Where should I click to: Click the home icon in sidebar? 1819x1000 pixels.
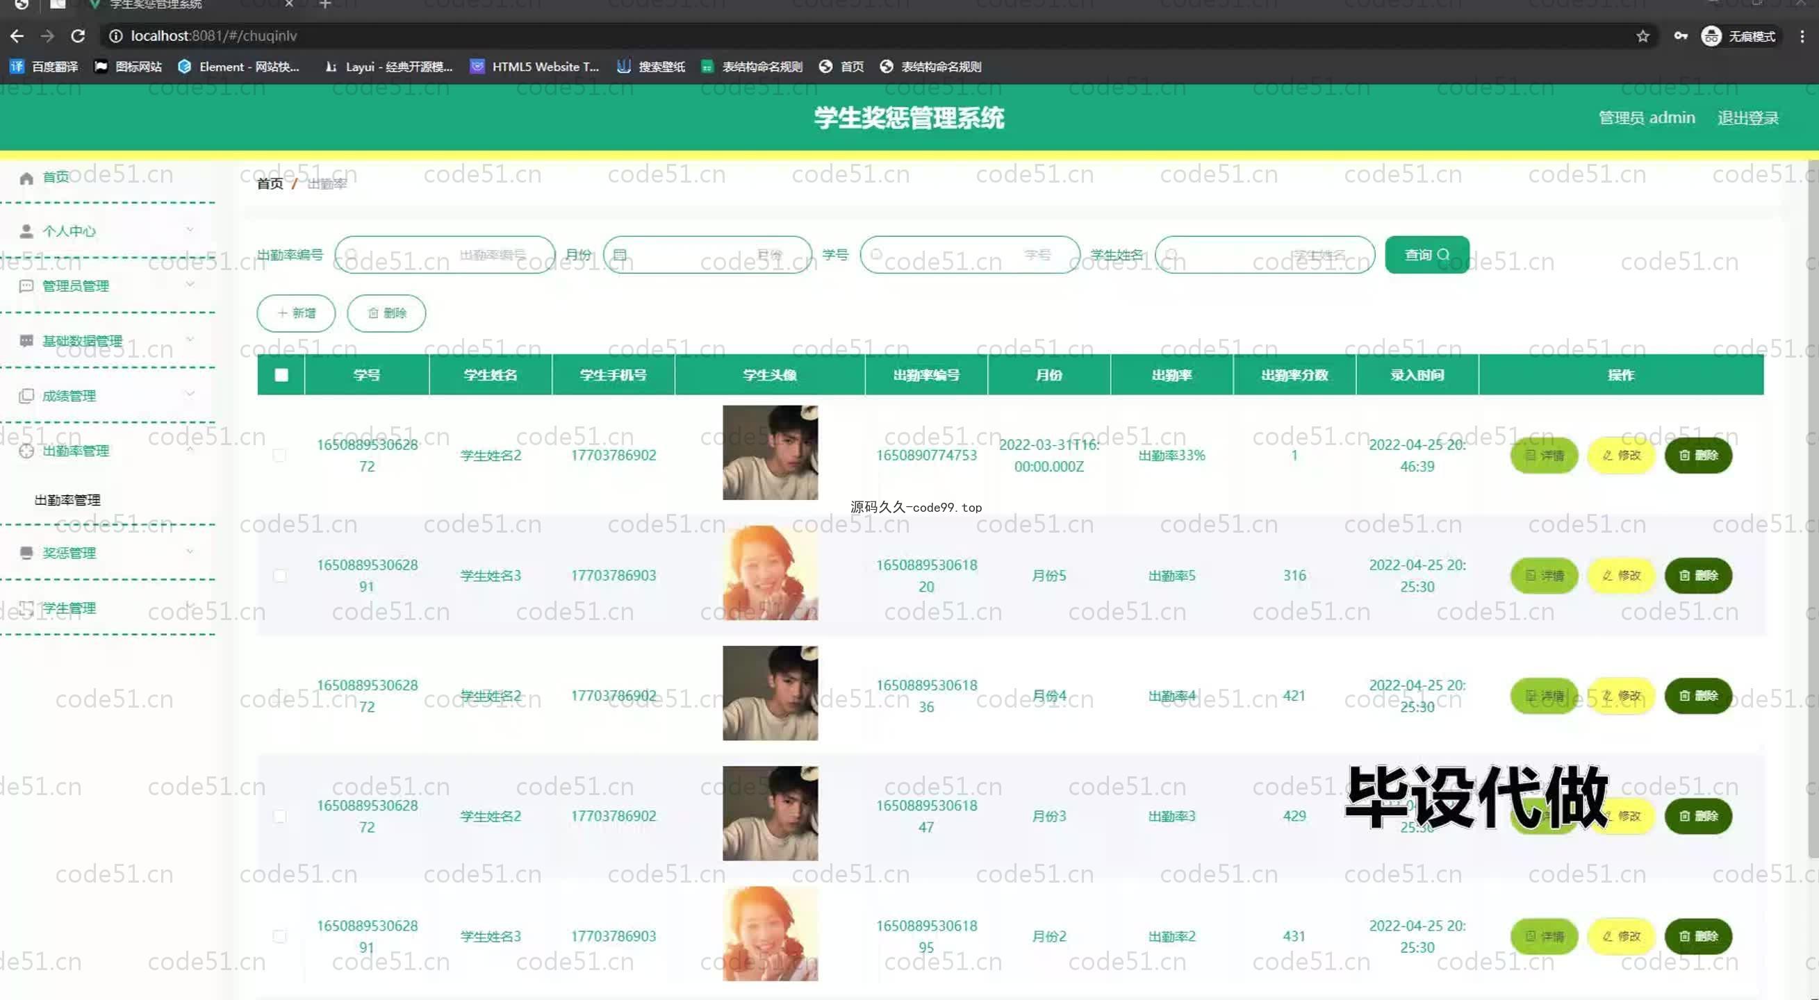(x=26, y=178)
